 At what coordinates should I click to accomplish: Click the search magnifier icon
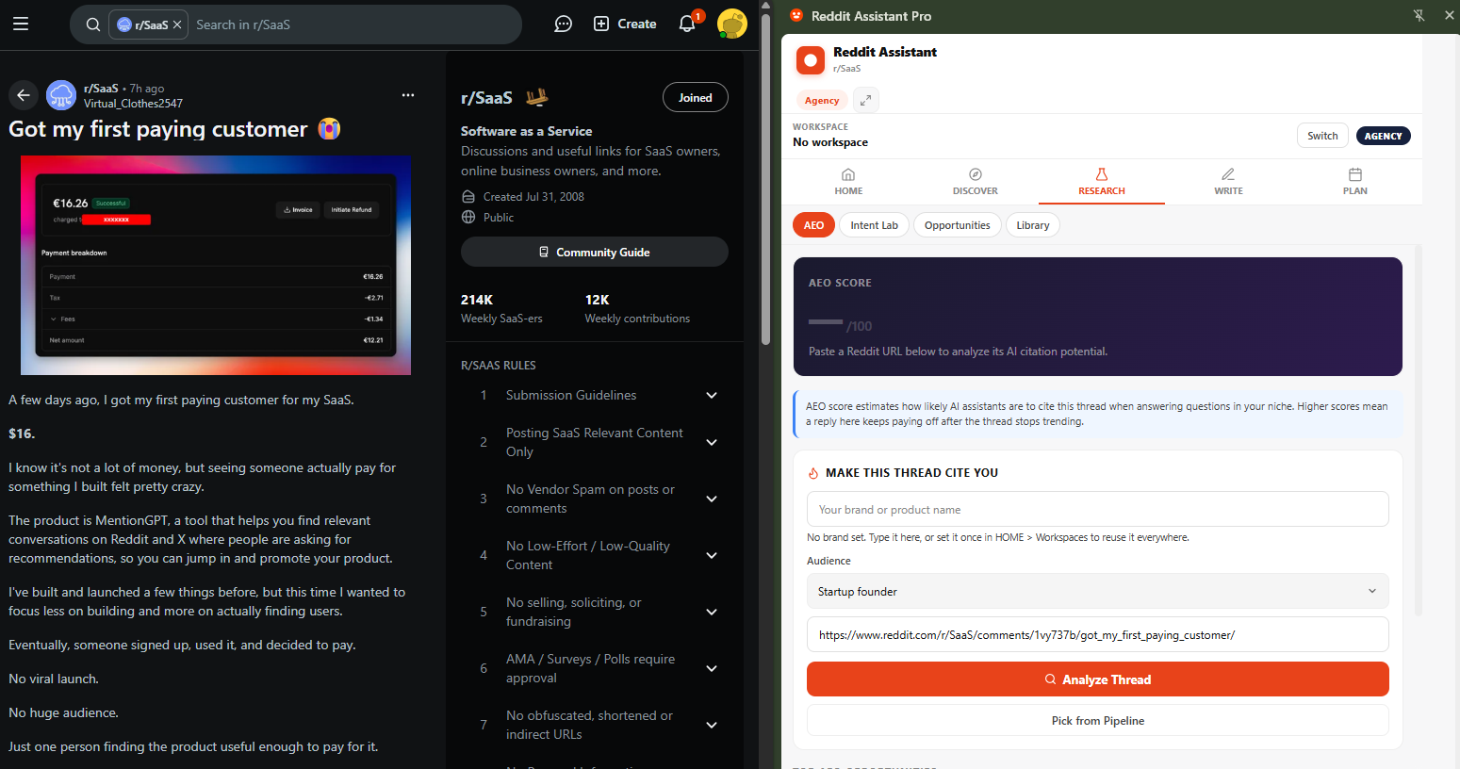[93, 25]
